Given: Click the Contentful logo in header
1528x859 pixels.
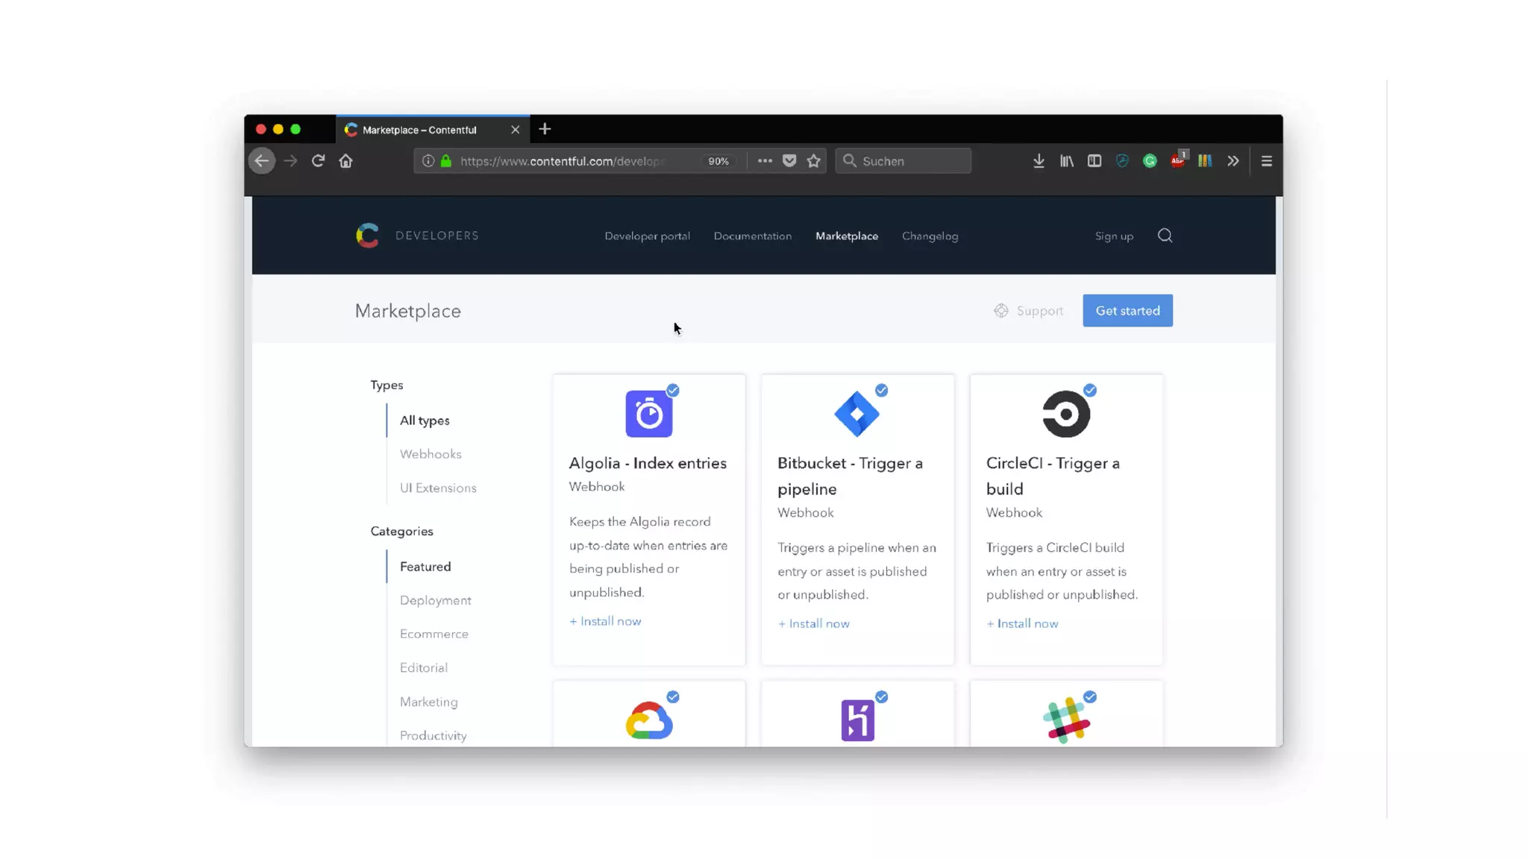Looking at the screenshot, I should point(367,236).
